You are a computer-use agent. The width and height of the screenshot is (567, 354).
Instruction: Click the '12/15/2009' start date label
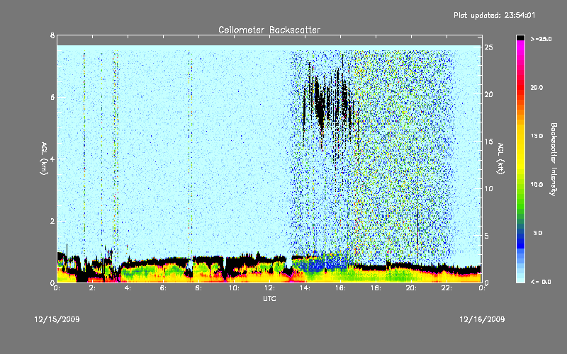click(57, 319)
